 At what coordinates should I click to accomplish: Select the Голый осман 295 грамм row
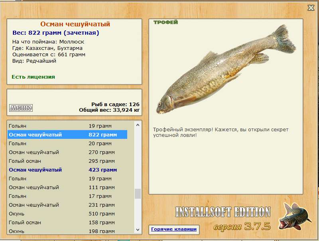pos(67,161)
